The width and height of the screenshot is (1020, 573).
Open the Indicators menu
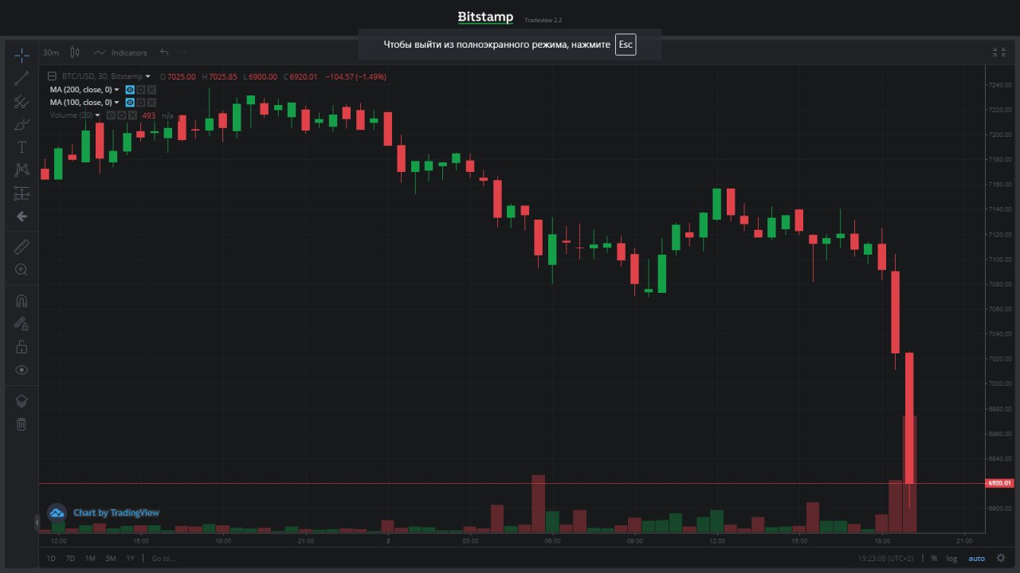click(x=120, y=53)
